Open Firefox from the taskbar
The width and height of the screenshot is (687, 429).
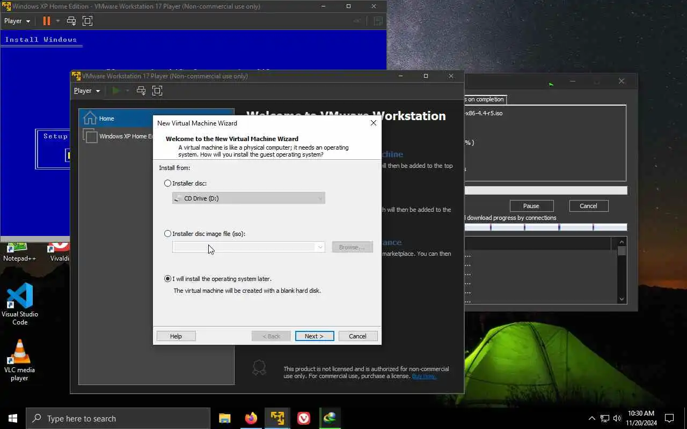click(x=251, y=418)
